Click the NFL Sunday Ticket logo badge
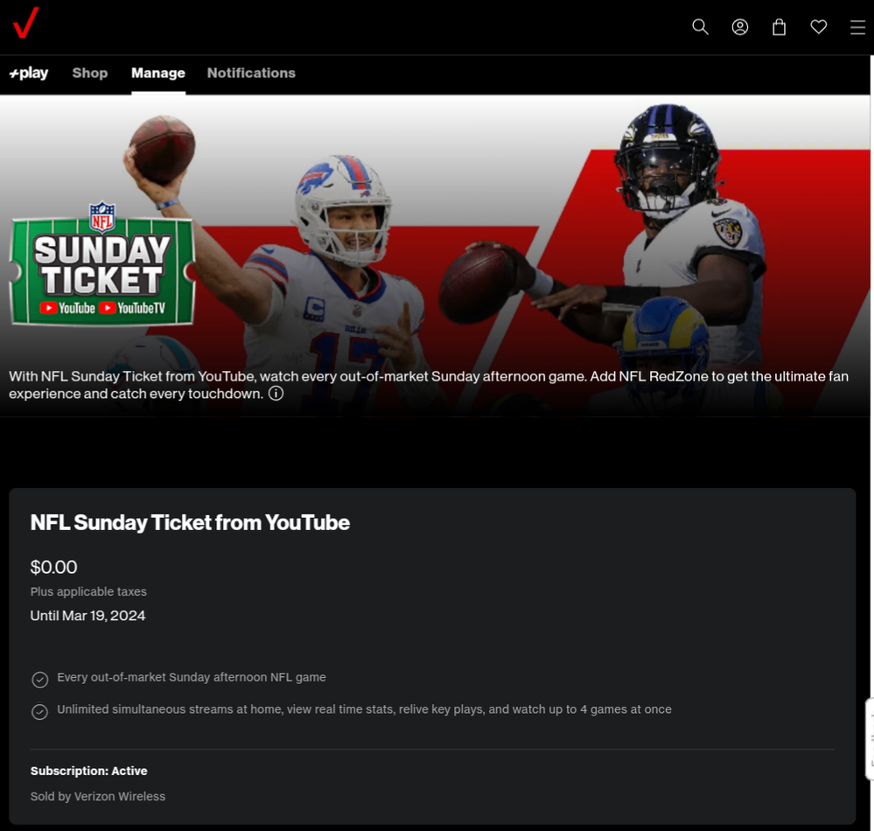This screenshot has width=874, height=831. point(102,264)
